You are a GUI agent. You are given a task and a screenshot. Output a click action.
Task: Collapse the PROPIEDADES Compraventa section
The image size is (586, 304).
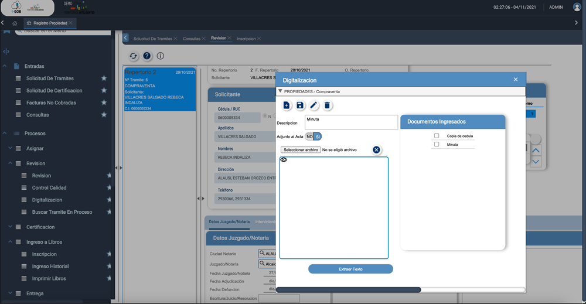tap(281, 91)
